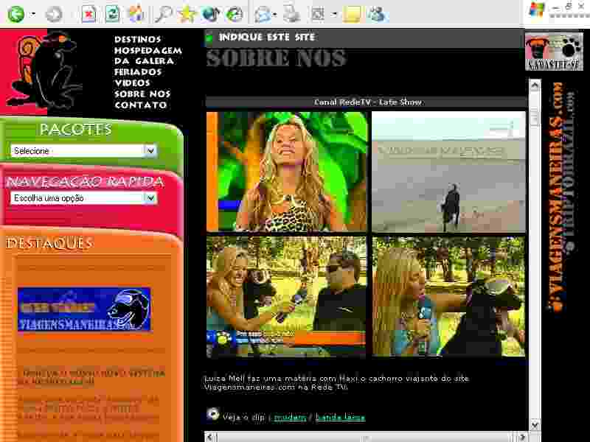The width and height of the screenshot is (590, 442).
Task: Open the Mail envelope icon
Action: (x=262, y=14)
